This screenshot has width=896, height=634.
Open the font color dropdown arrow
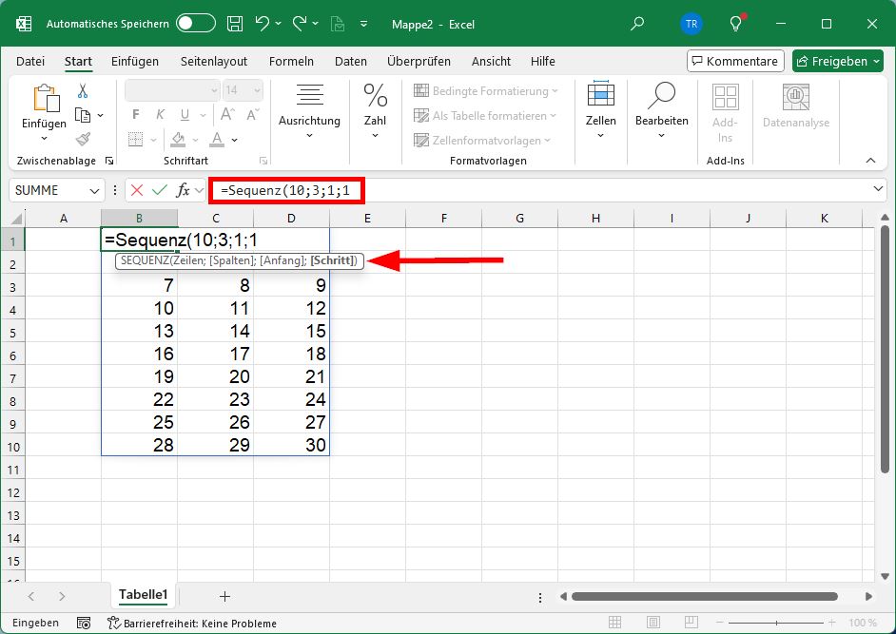234,141
